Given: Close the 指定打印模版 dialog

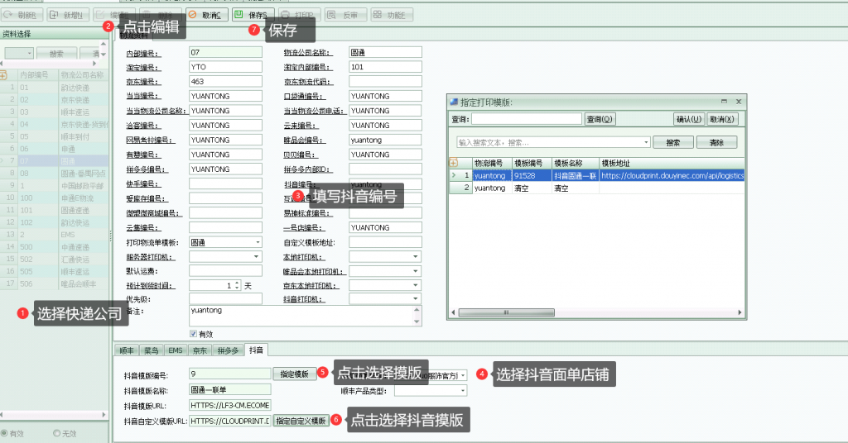Looking at the screenshot, I should click(738, 102).
